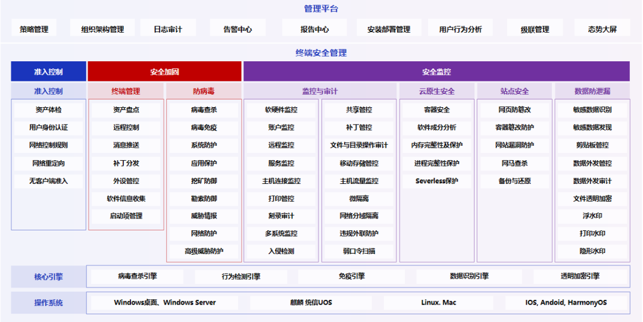Open the 云原生安全 column heading
643x322 pixels.
(x=436, y=91)
